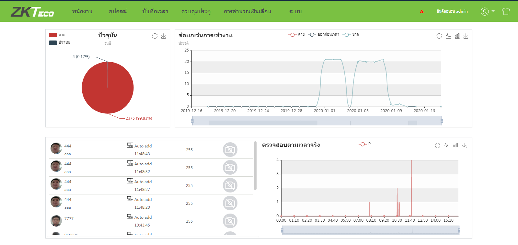Image resolution: width=518 pixels, height=245 pixels.
Task: Toggle the ออกก่อนเวลา series in legend
Action: (x=324, y=35)
